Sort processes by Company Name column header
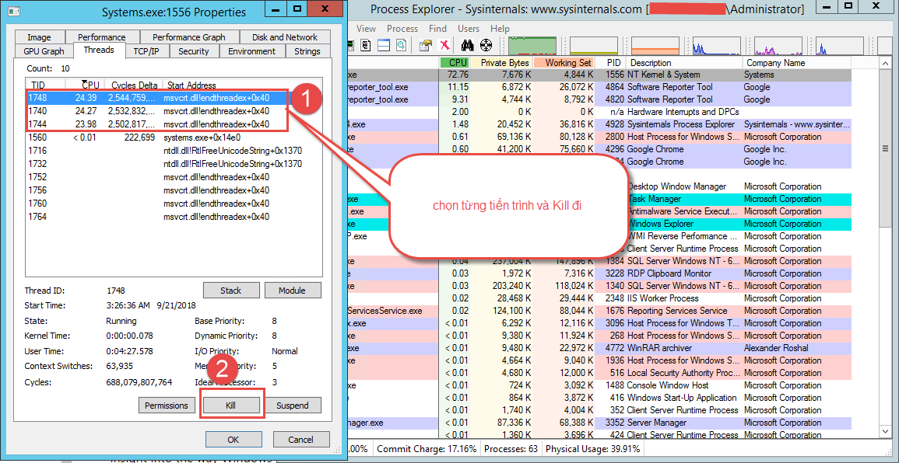 [798, 62]
